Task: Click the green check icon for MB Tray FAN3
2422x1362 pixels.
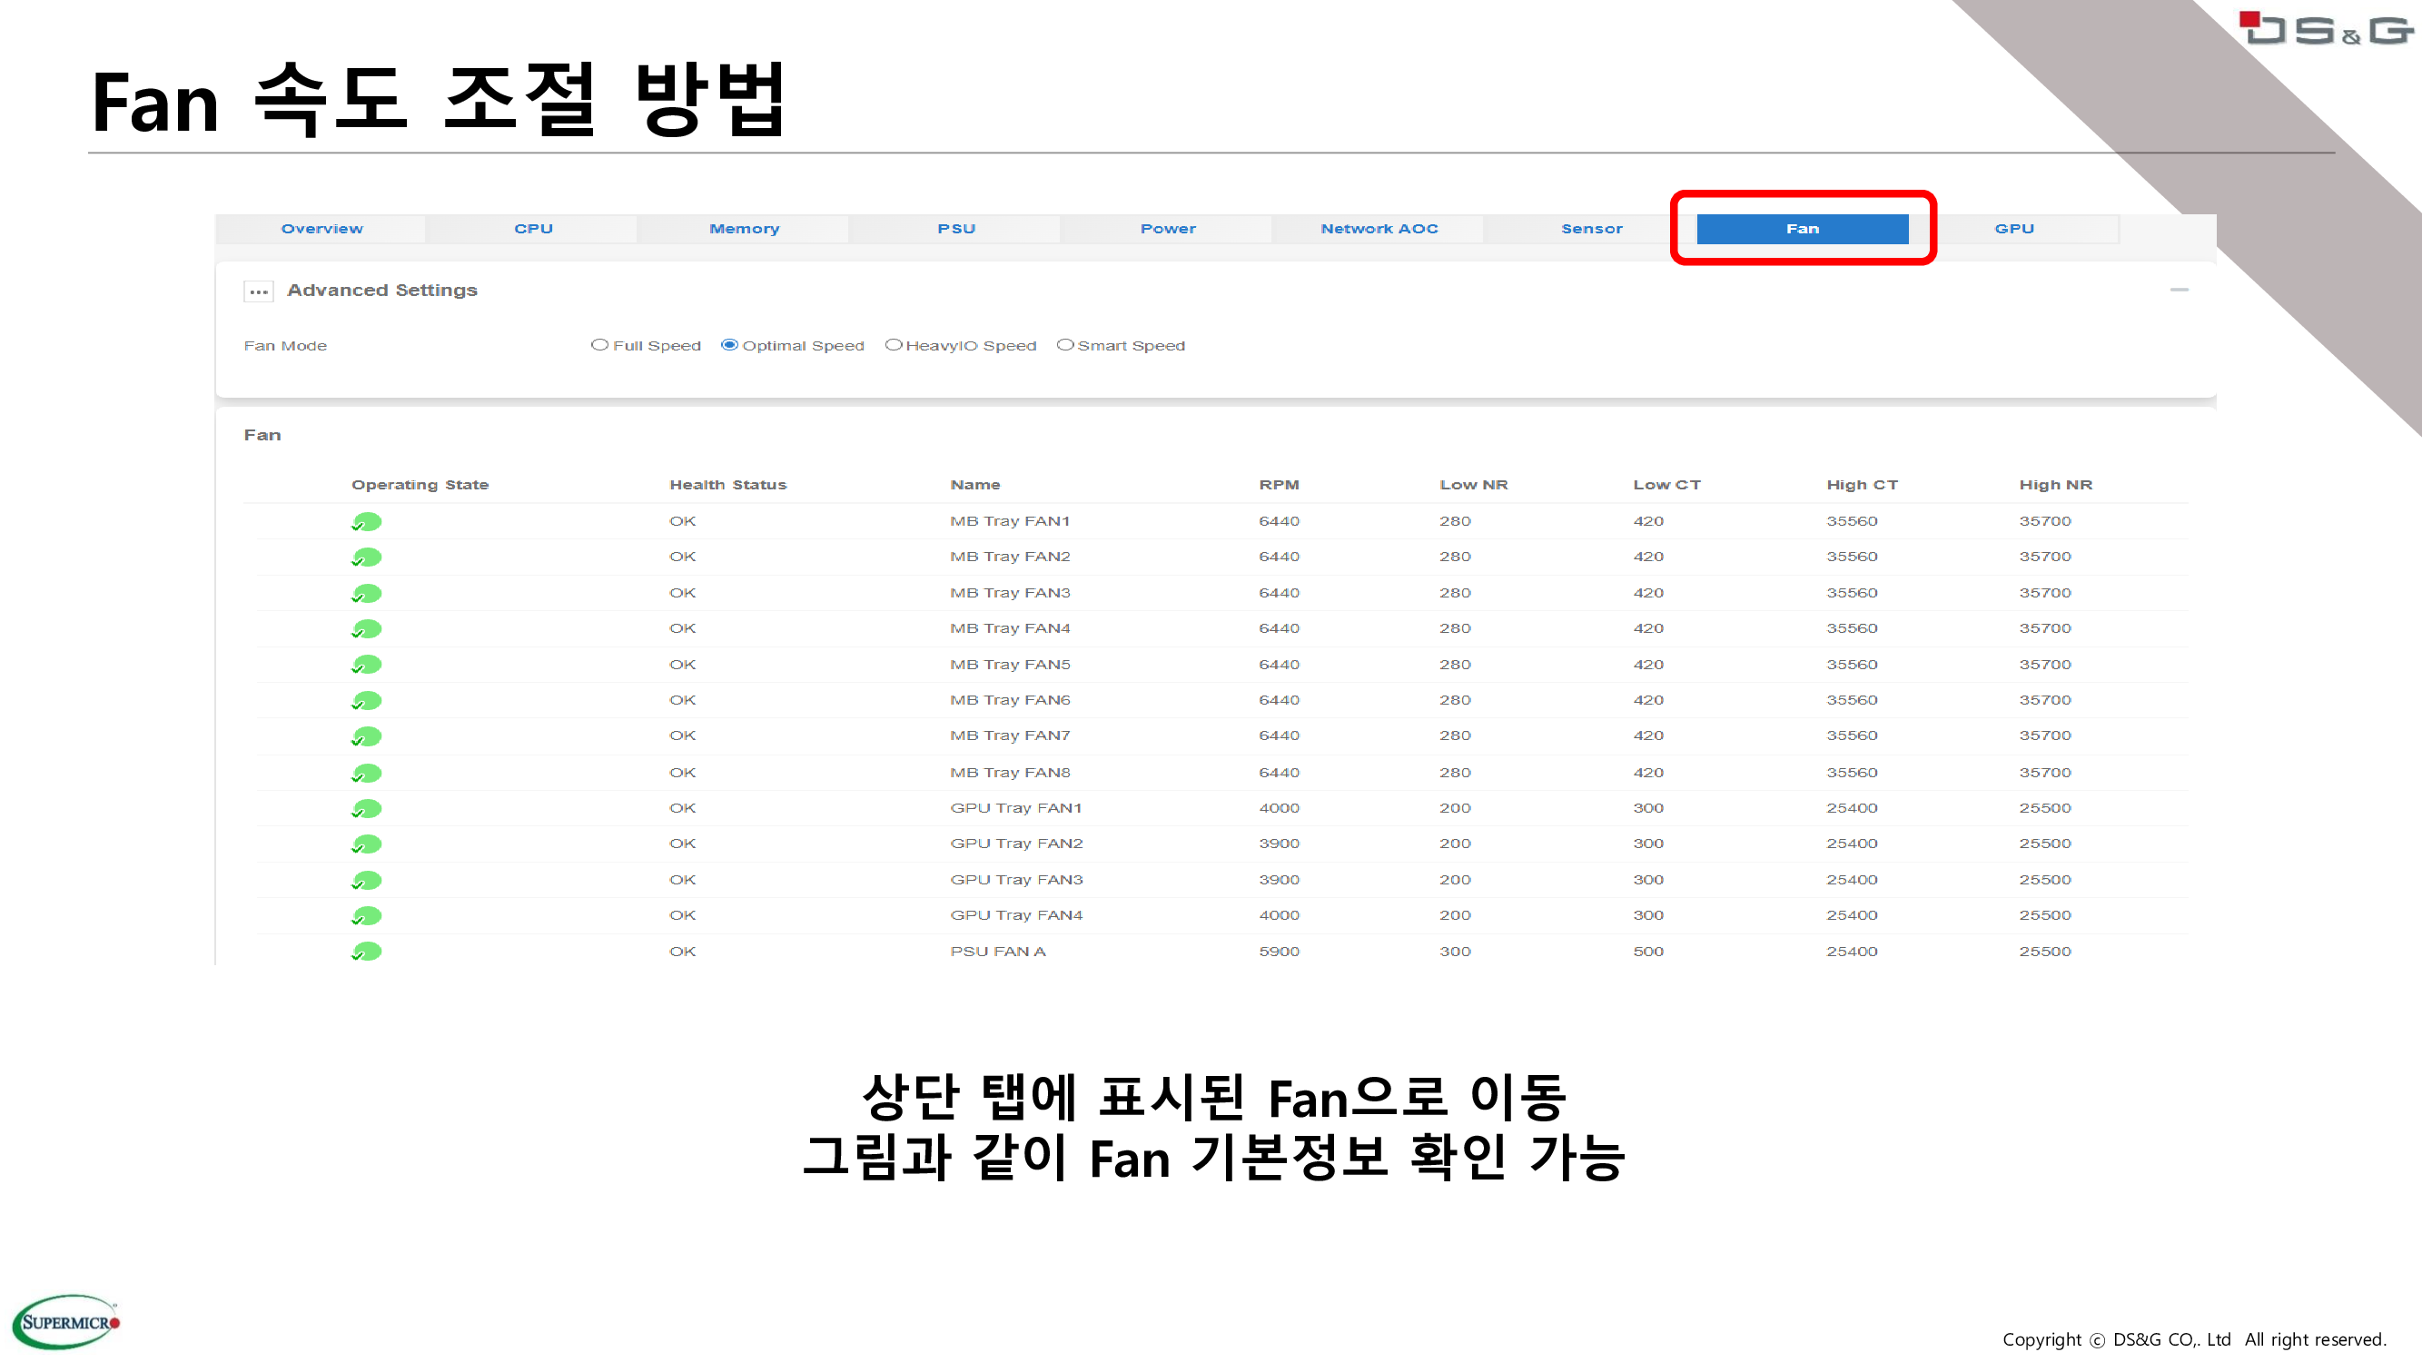Action: pyautogui.click(x=367, y=592)
